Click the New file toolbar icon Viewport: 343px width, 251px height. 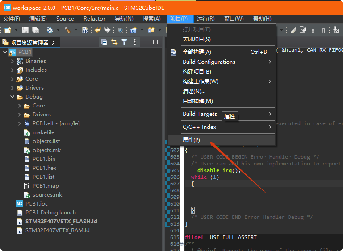pyautogui.click(x=8, y=30)
